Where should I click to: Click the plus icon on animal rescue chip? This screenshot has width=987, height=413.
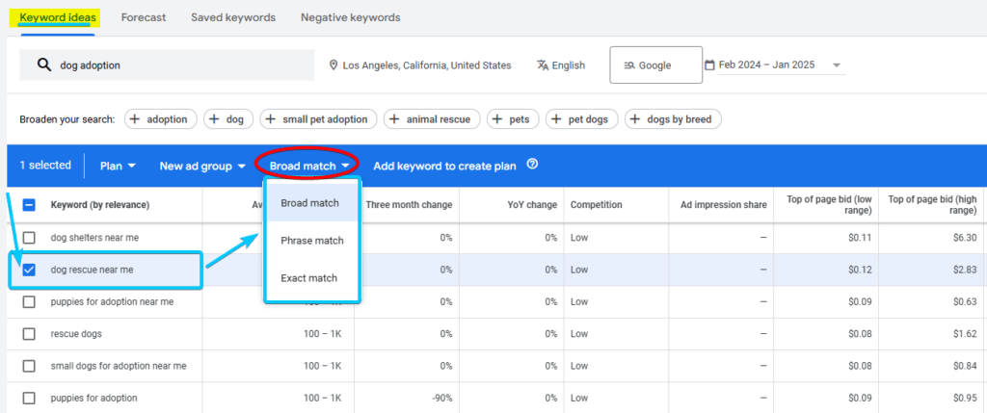[x=394, y=118]
